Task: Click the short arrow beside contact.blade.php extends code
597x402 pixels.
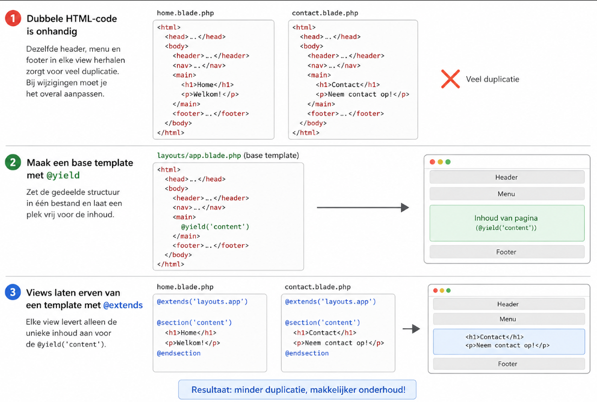Action: tap(411, 329)
